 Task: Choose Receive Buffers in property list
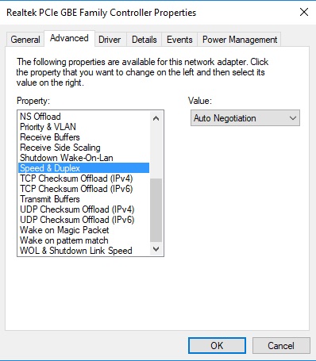[83, 137]
